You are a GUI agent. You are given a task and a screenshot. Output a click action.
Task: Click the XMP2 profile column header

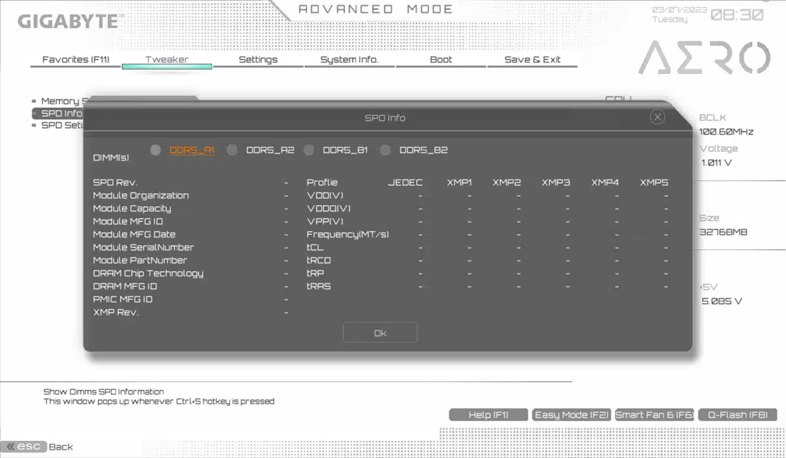tap(507, 183)
